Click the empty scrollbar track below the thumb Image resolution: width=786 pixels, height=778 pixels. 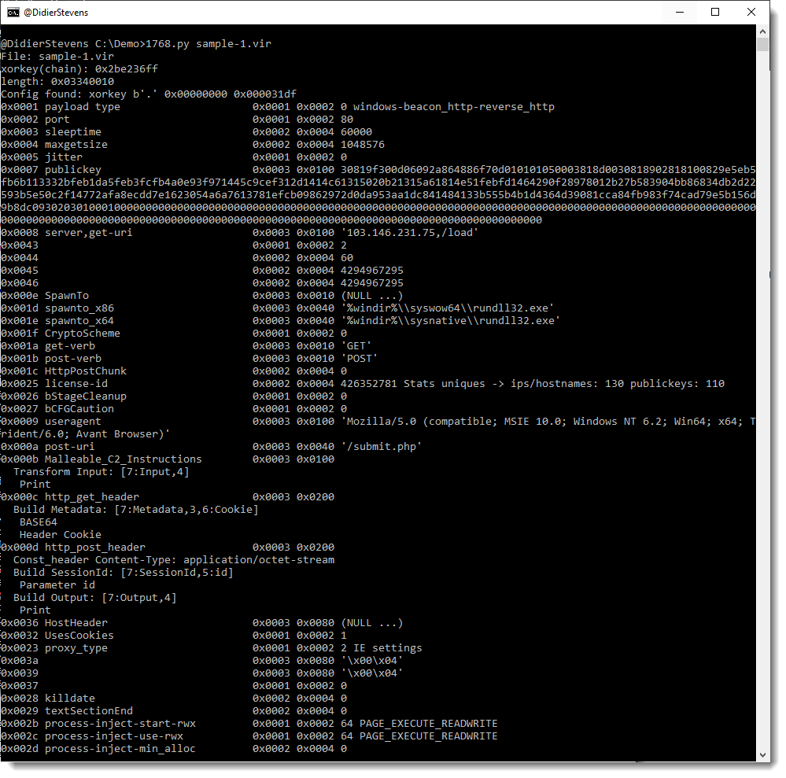[x=762, y=393]
